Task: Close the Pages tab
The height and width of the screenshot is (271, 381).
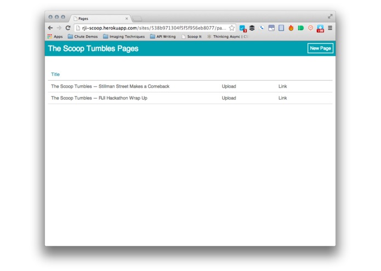Action: point(127,19)
